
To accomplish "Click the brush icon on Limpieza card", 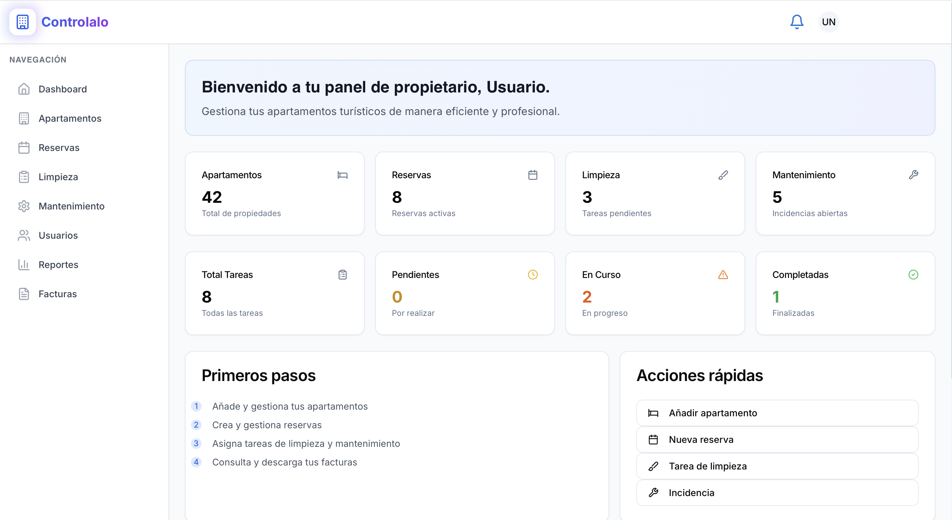I will 723,175.
